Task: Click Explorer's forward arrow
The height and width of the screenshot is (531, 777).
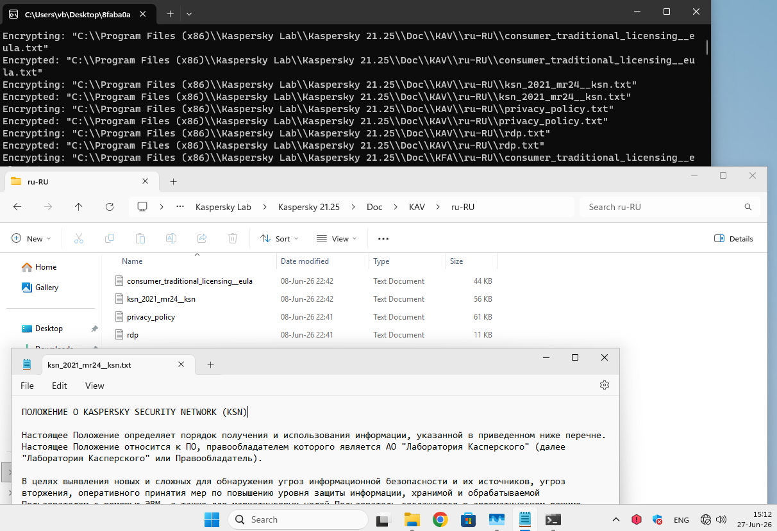Action: 48,207
